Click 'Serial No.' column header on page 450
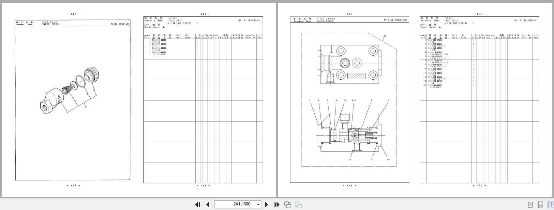Screen dimensions: 554x210 click(x=526, y=35)
